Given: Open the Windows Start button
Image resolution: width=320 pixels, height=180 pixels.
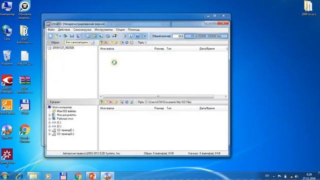Looking at the screenshot, I should 4,176.
